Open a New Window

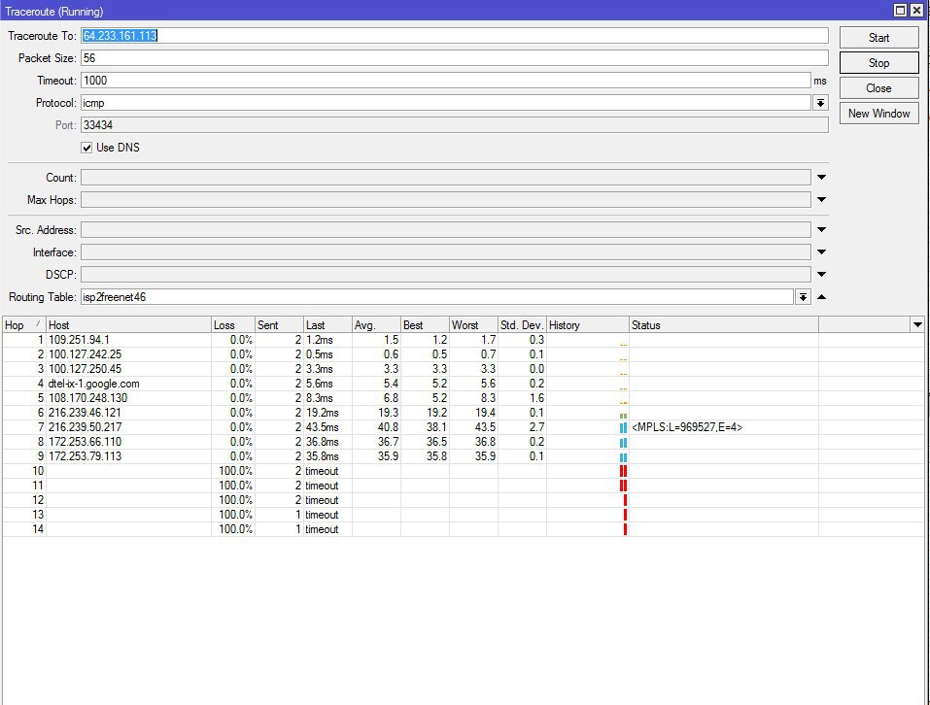(878, 114)
